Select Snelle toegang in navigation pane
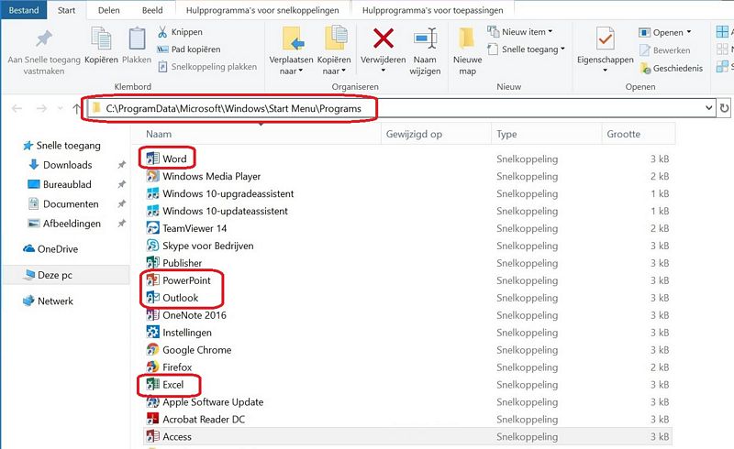The image size is (734, 449). click(61, 146)
